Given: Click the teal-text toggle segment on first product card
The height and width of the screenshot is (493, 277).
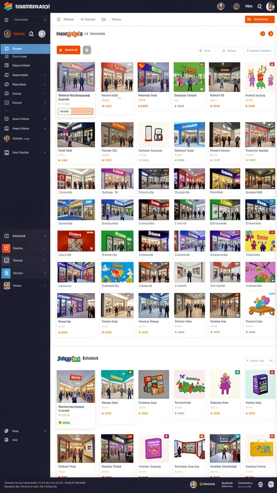Looking at the screenshot, I should [x=65, y=111].
